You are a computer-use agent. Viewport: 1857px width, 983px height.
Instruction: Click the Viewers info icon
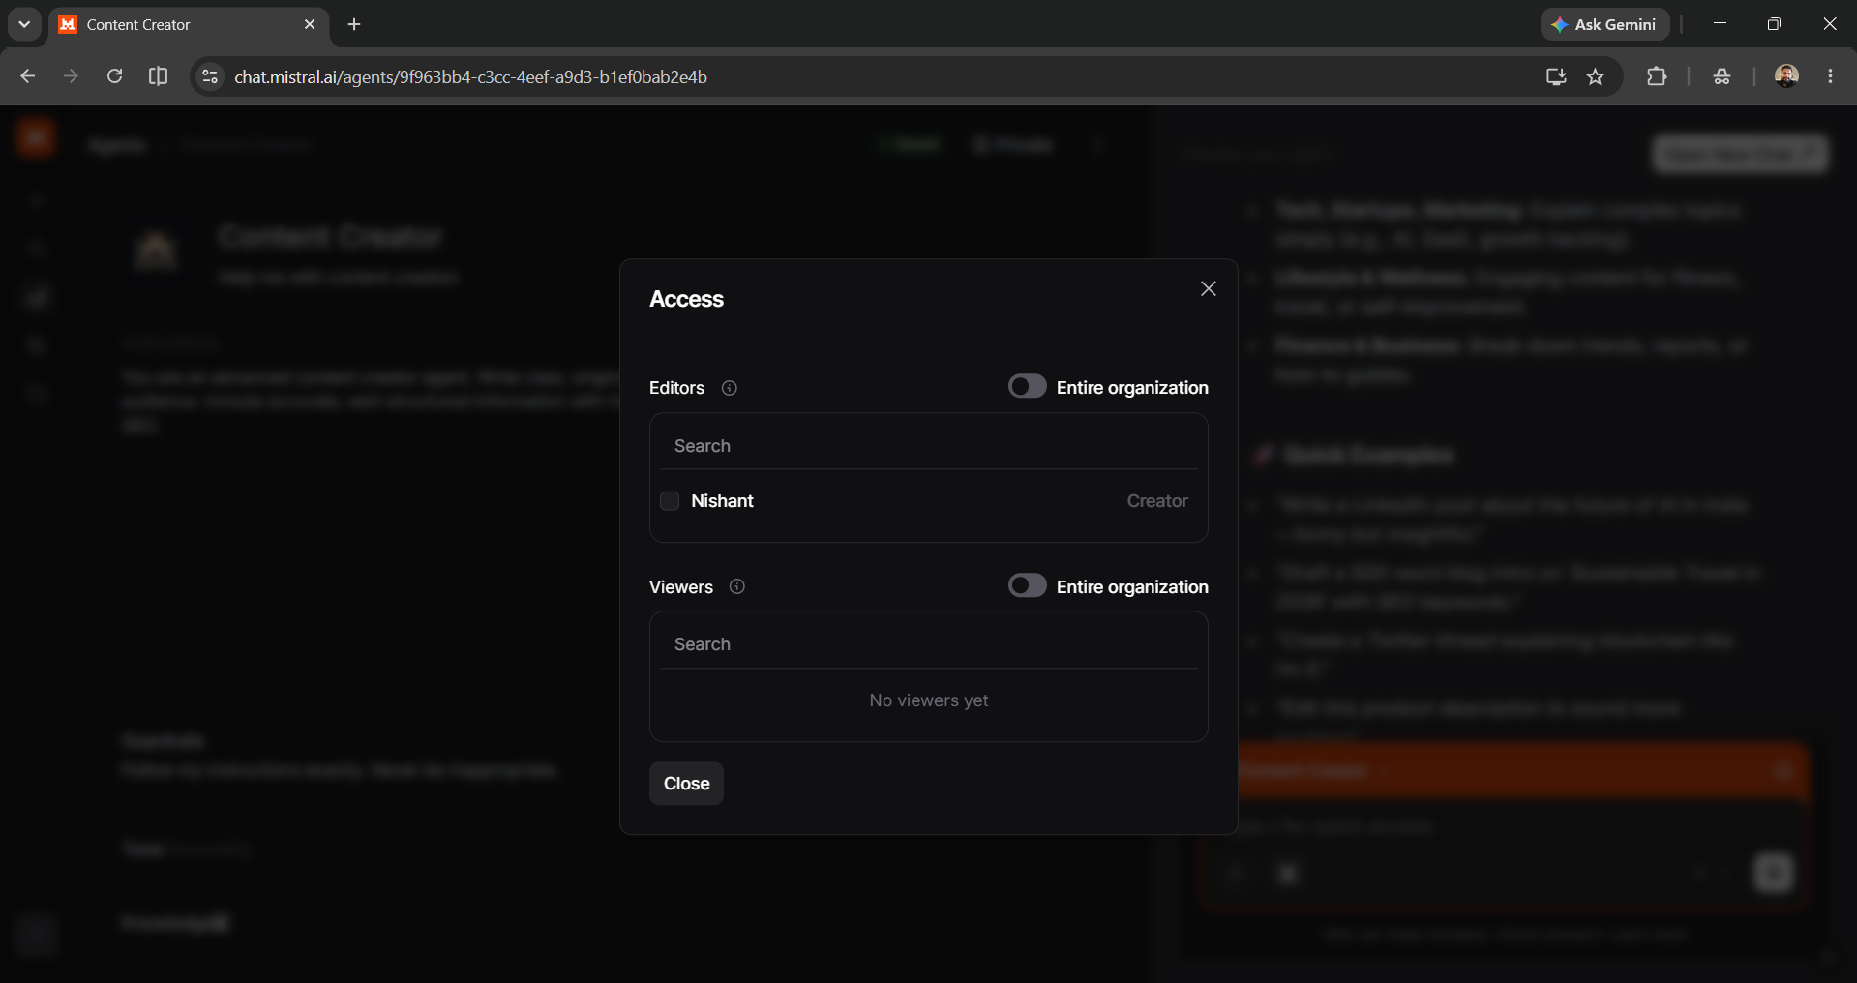[737, 586]
